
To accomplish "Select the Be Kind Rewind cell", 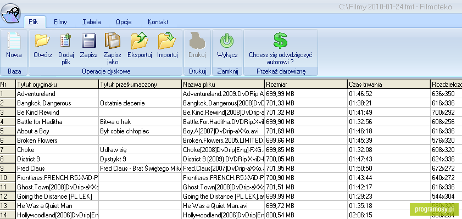I will (57, 113).
